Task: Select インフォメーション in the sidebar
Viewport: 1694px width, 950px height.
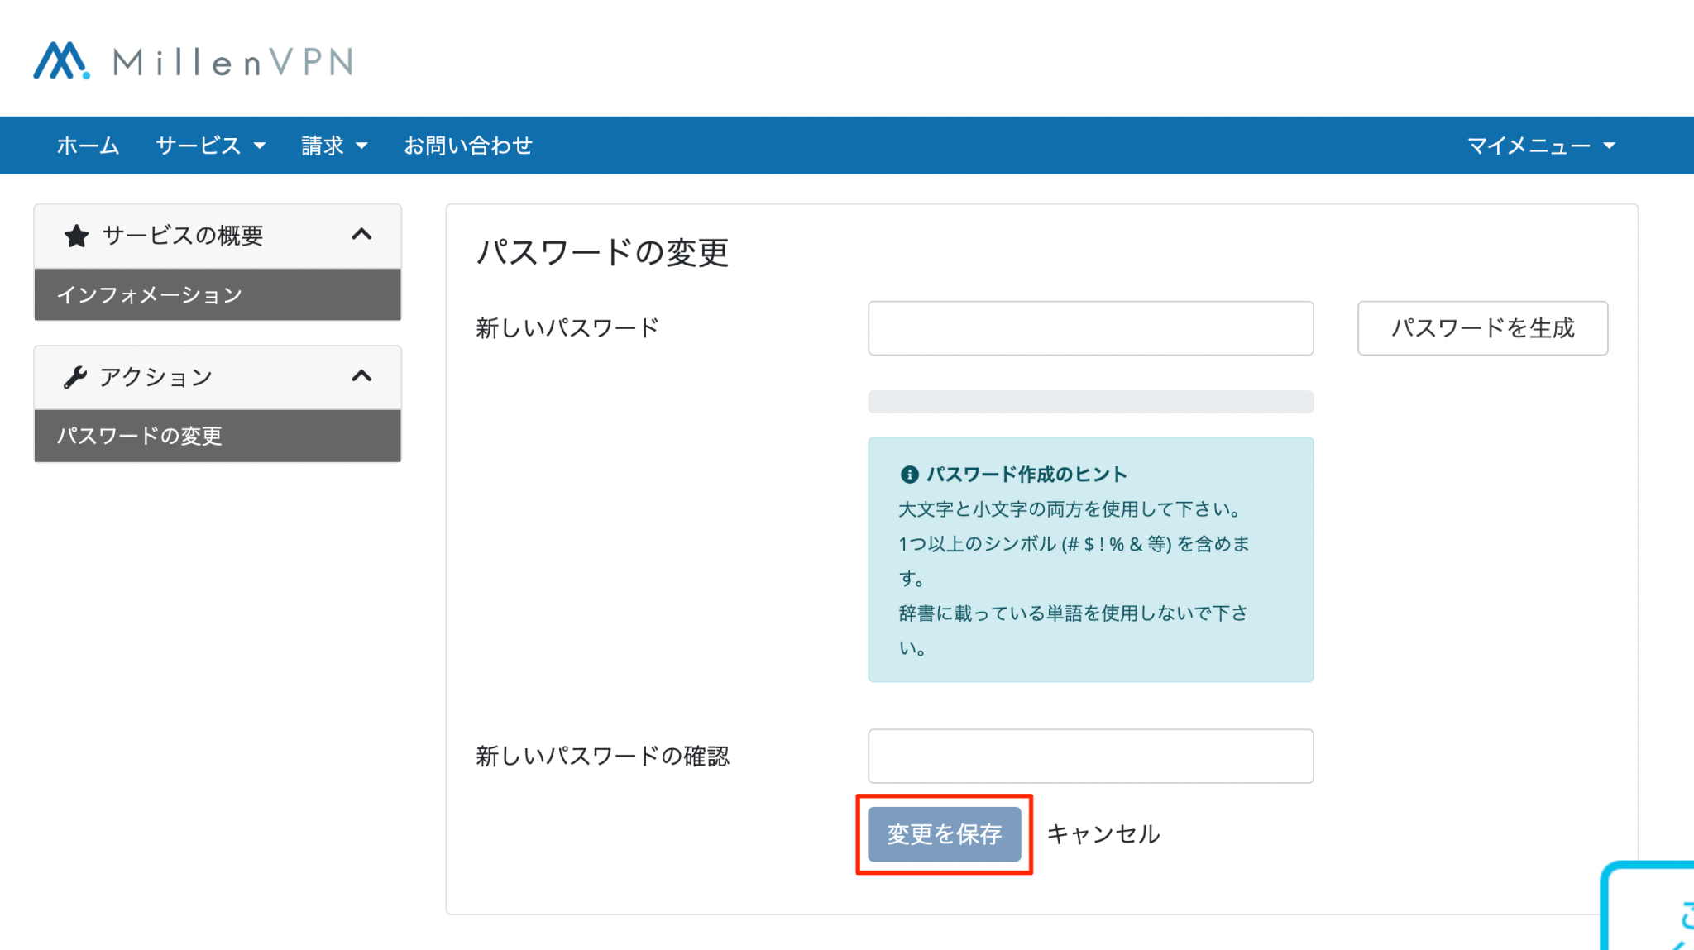Action: pos(218,294)
